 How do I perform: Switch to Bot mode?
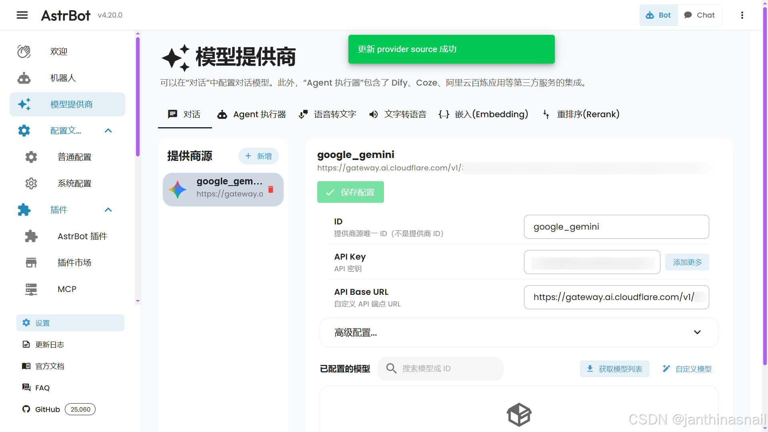pyautogui.click(x=659, y=15)
